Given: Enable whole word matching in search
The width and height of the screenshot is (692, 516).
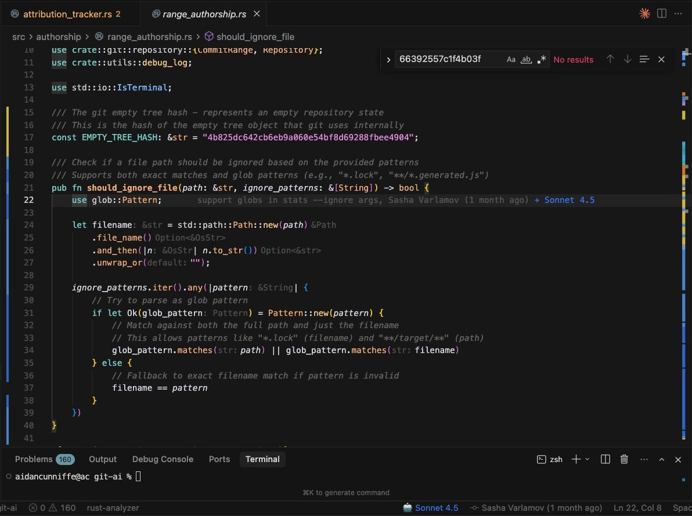Looking at the screenshot, I should point(526,59).
